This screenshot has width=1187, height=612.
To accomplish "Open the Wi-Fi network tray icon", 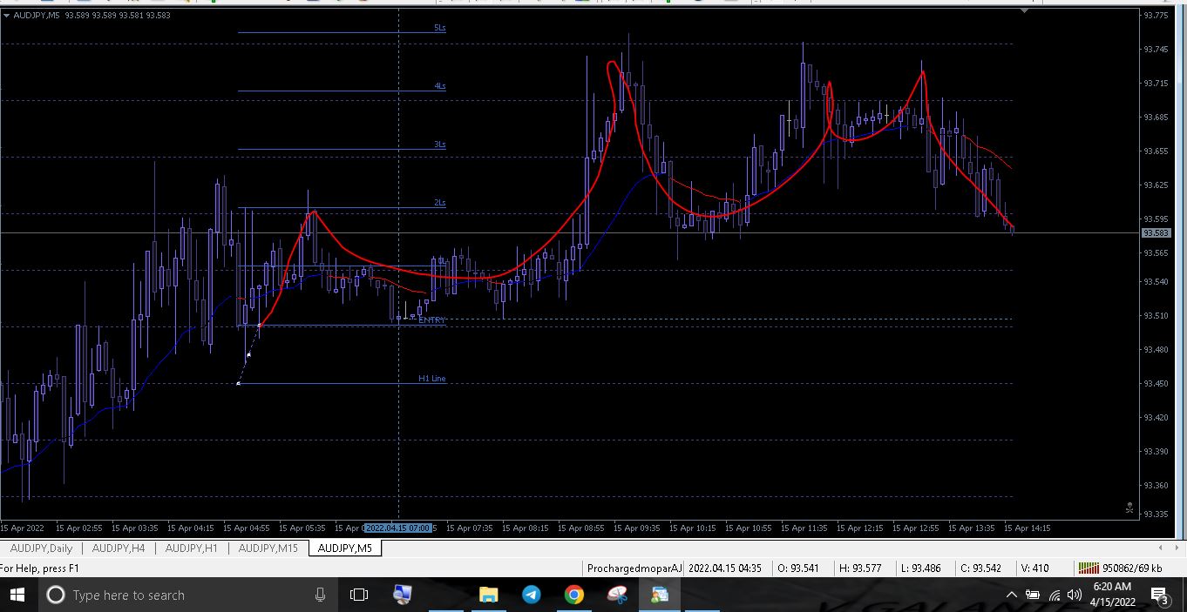I will [1055, 595].
